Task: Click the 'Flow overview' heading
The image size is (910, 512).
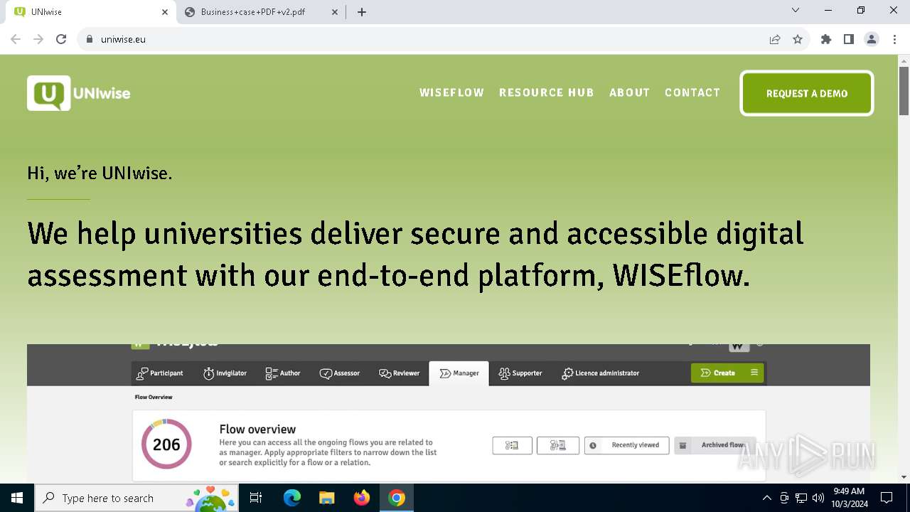Action: pos(257,430)
